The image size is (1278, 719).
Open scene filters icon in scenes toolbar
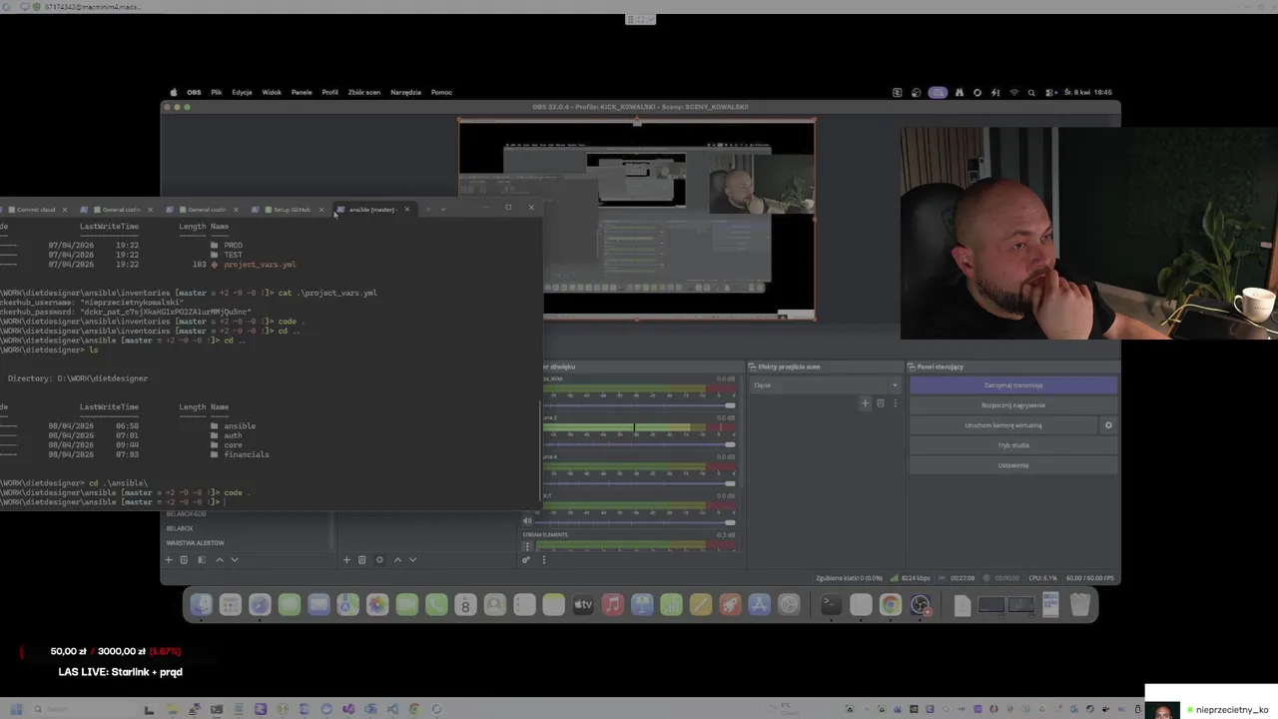[x=202, y=560]
